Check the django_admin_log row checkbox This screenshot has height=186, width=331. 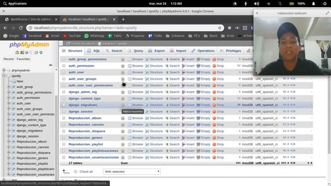[x=64, y=92]
